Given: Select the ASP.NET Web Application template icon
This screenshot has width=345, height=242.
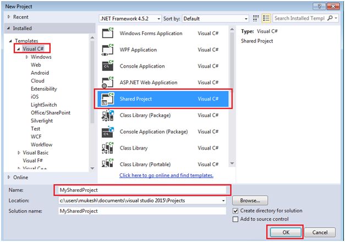Looking at the screenshot, I should pyautogui.click(x=108, y=82).
